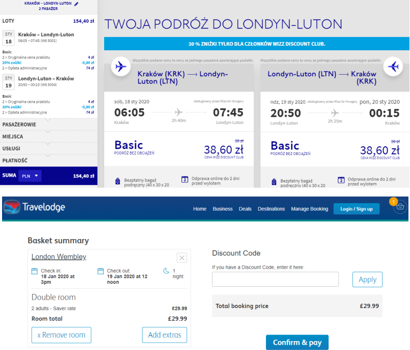Image resolution: width=410 pixels, height=350 pixels.
Task: Click the edit pencil icon beside Kraków – Londyn-Luton
Action: click(x=76, y=4)
